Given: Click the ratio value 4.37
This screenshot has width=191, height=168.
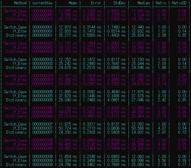Looking at the screenshot, I should coord(162,128).
